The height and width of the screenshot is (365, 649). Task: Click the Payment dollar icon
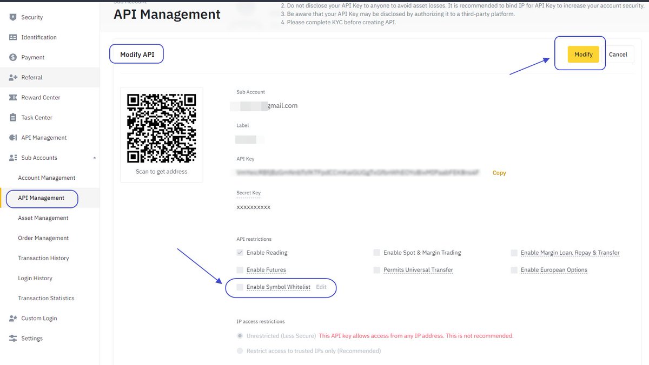[x=13, y=57]
